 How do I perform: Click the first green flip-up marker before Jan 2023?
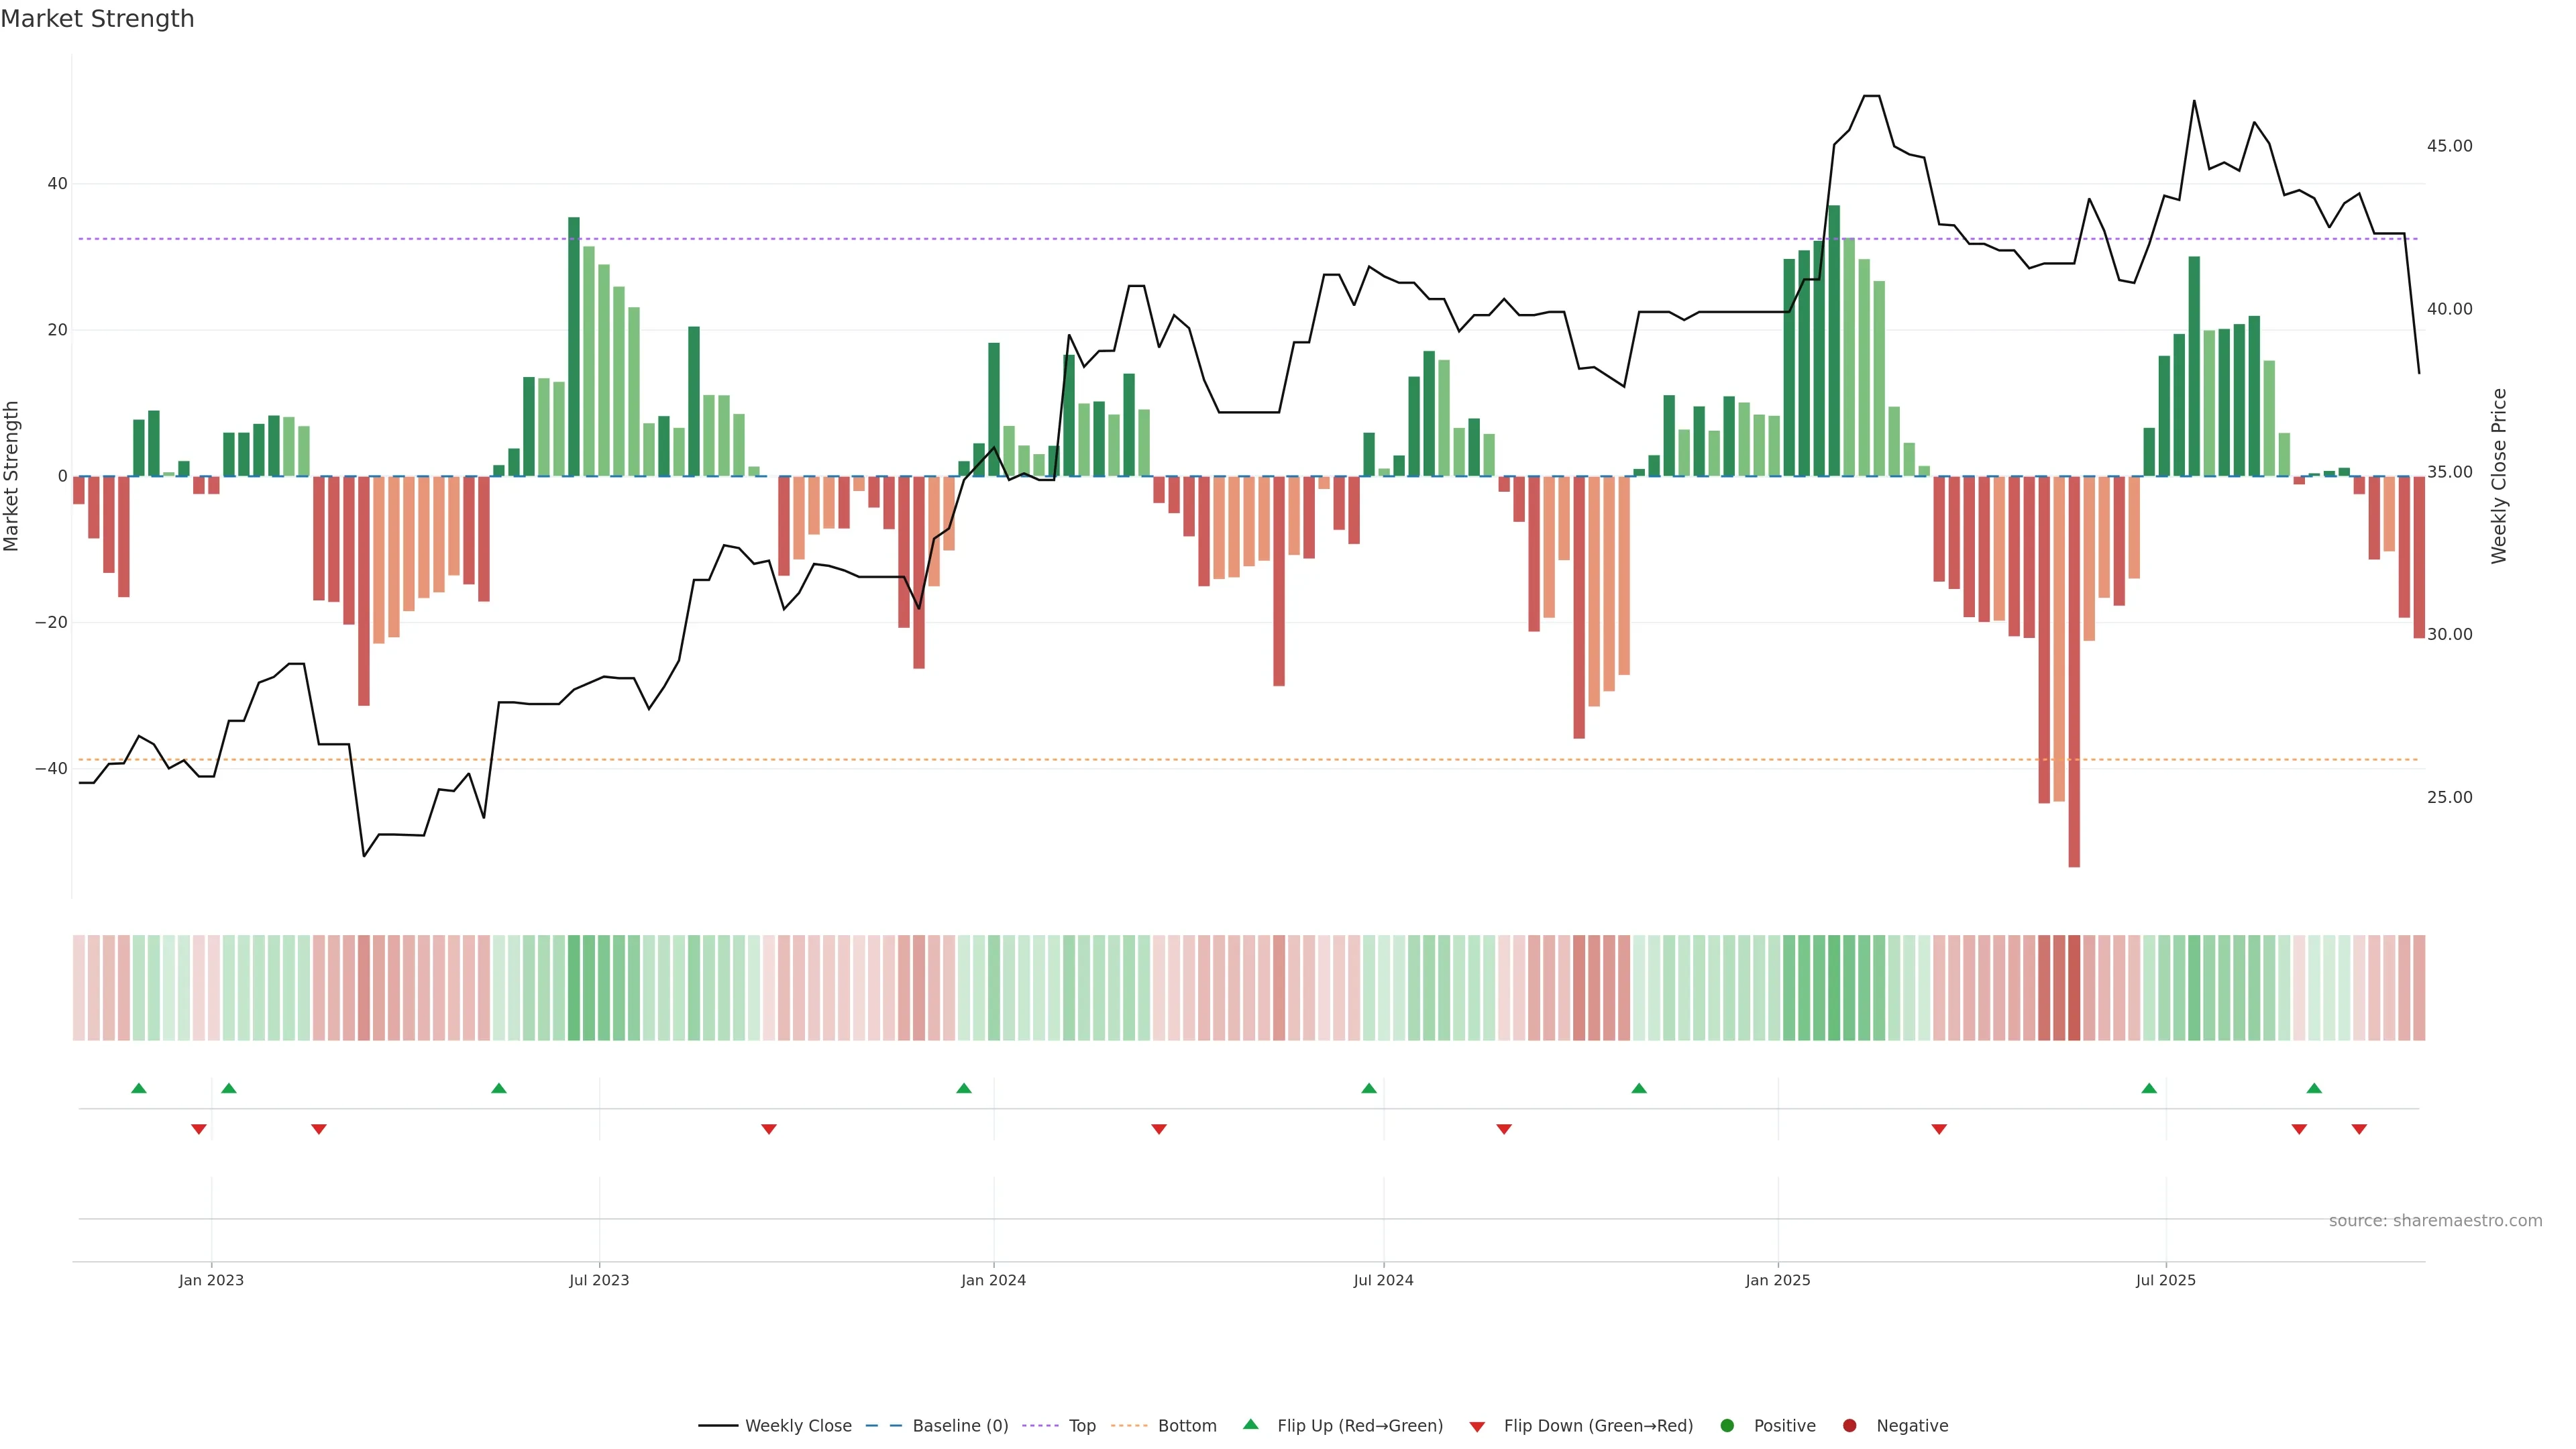click(139, 1088)
